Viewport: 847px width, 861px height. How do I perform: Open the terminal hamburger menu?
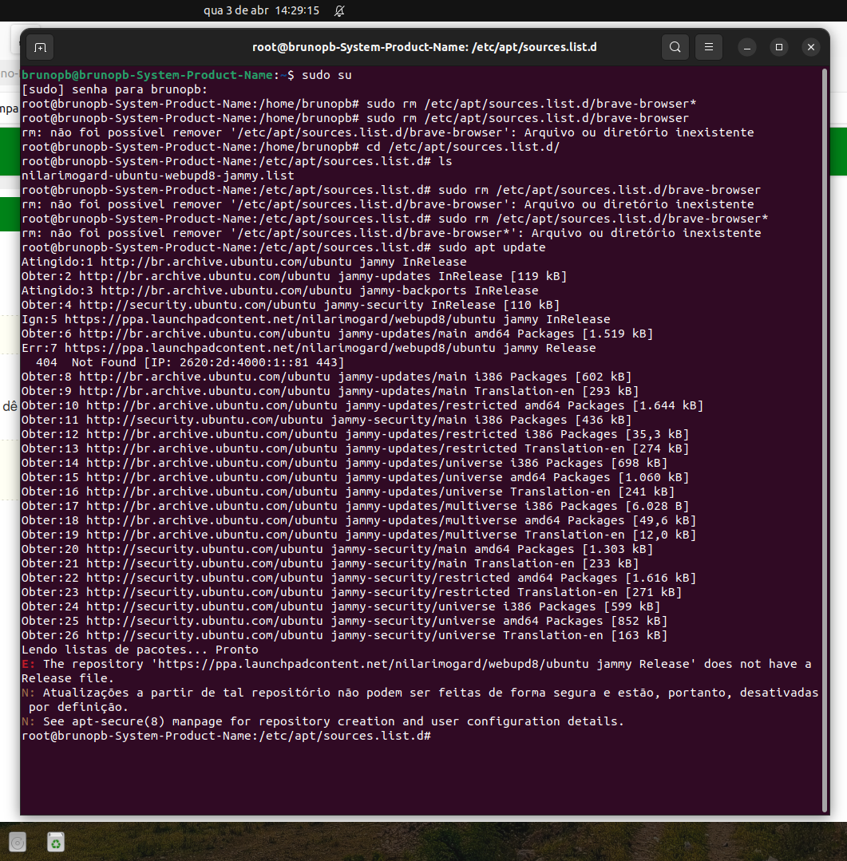click(709, 47)
